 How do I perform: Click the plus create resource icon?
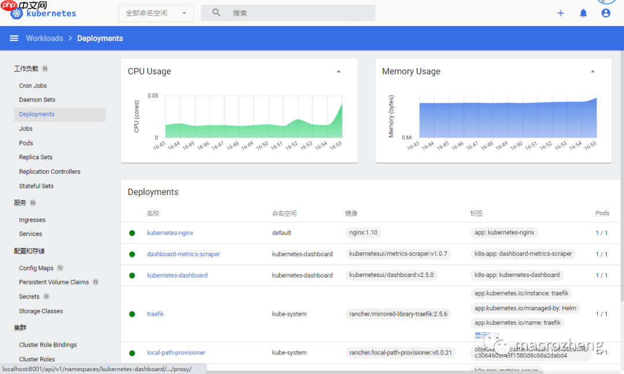[560, 13]
